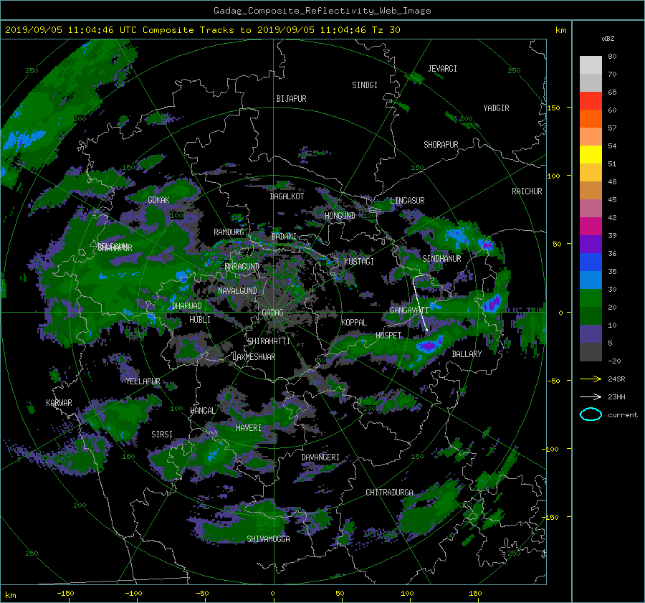Click the Tz 30 threshold text
The width and height of the screenshot is (645, 603).
pyautogui.click(x=386, y=30)
